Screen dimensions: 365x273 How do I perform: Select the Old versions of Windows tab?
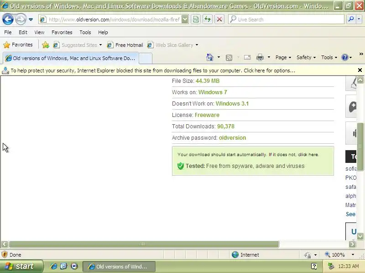[x=71, y=58]
